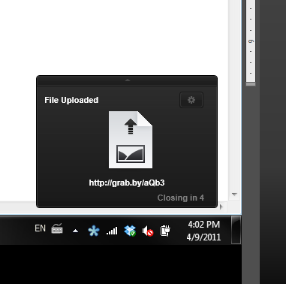Click the horizontal scrollbar right arrow
This screenshot has width=286, height=284.
pyautogui.click(x=221, y=207)
